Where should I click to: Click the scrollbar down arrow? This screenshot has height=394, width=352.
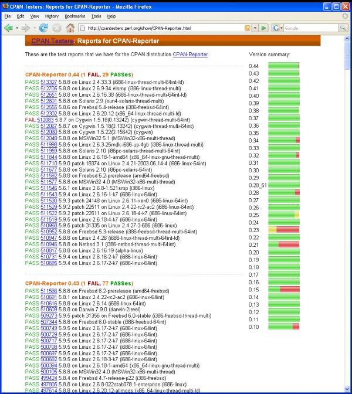(x=347, y=389)
